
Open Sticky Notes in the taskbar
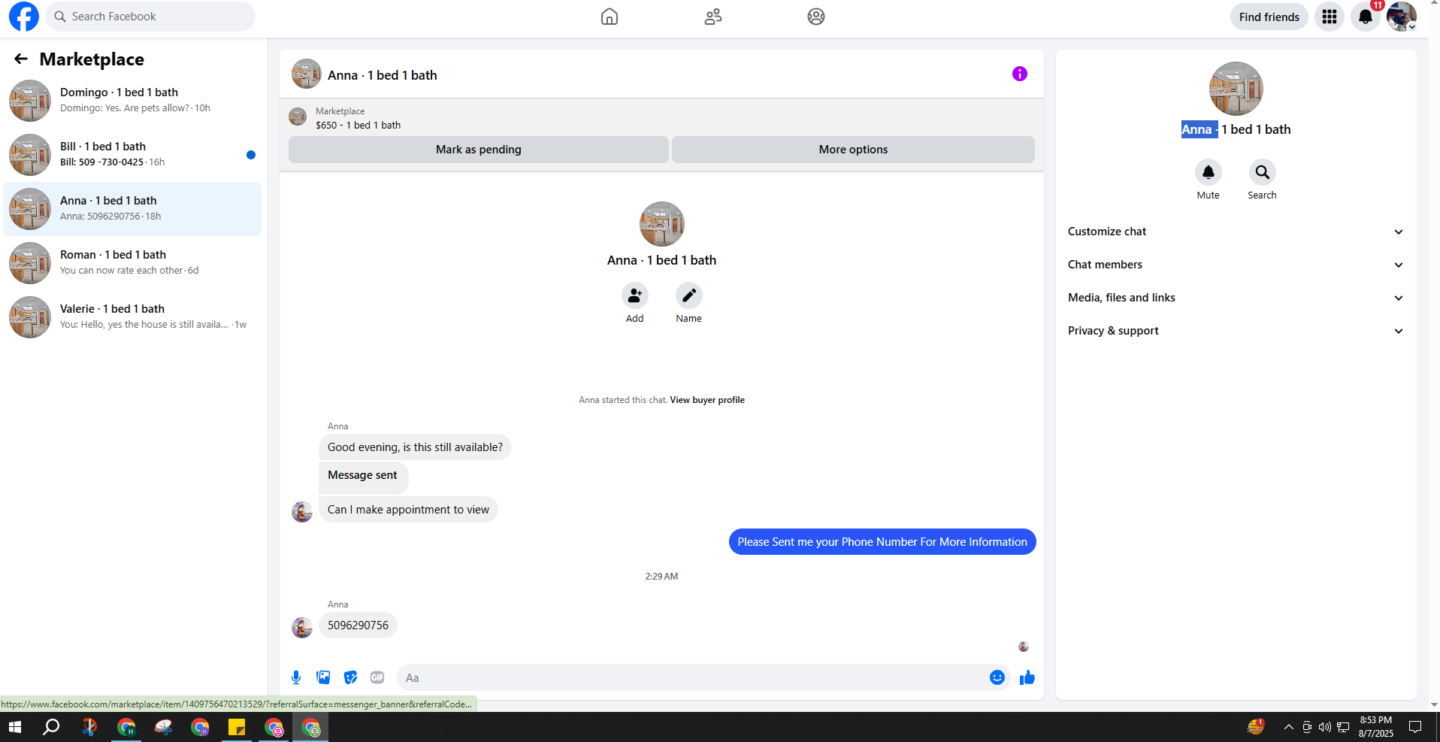coord(237,727)
